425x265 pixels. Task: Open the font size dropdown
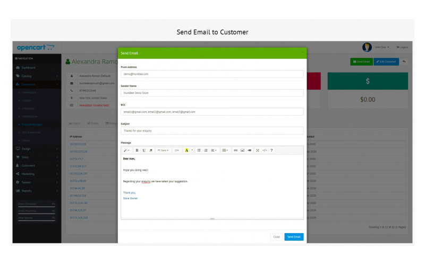tap(177, 151)
